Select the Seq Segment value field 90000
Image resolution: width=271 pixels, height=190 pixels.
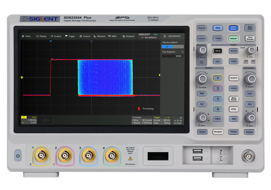tap(172, 56)
